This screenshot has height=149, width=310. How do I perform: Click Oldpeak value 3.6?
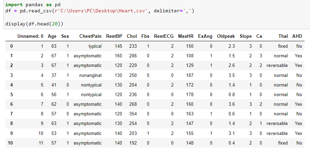pos(232,104)
